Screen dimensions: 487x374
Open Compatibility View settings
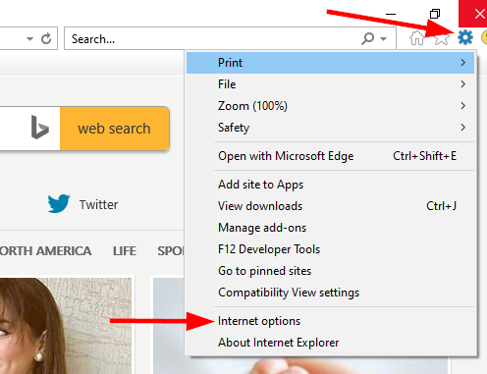[330, 293]
